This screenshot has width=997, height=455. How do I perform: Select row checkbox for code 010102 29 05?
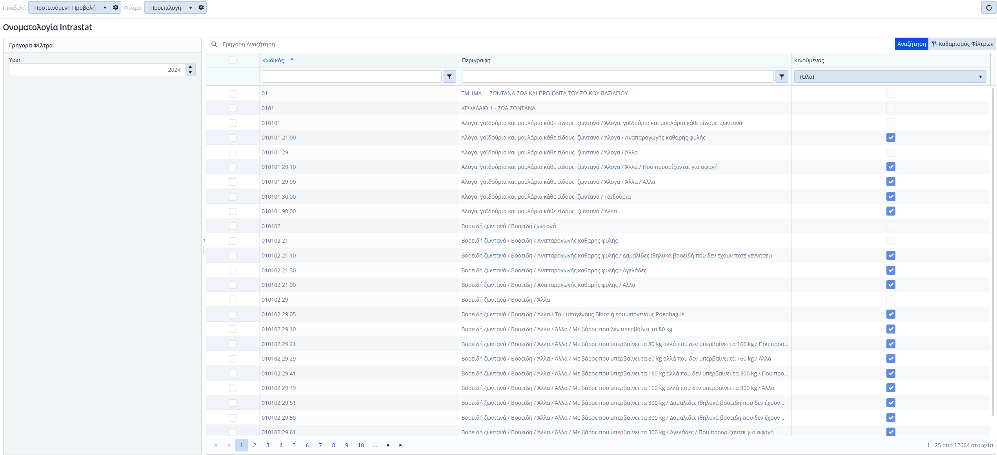click(x=233, y=315)
